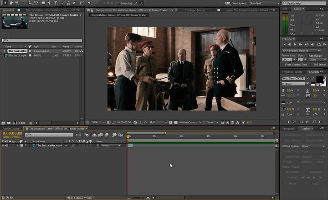328x200 pixels.
Task: Click the 8 bpc color depth button
Action: click(x=22, y=123)
